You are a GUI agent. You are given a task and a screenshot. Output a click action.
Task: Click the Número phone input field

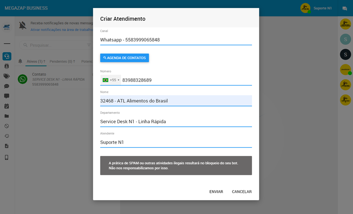pos(186,80)
